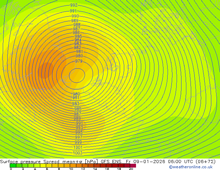This screenshot has width=220, height=170.
Task: Click the legend scale label 8
Action: pos(59,169)
